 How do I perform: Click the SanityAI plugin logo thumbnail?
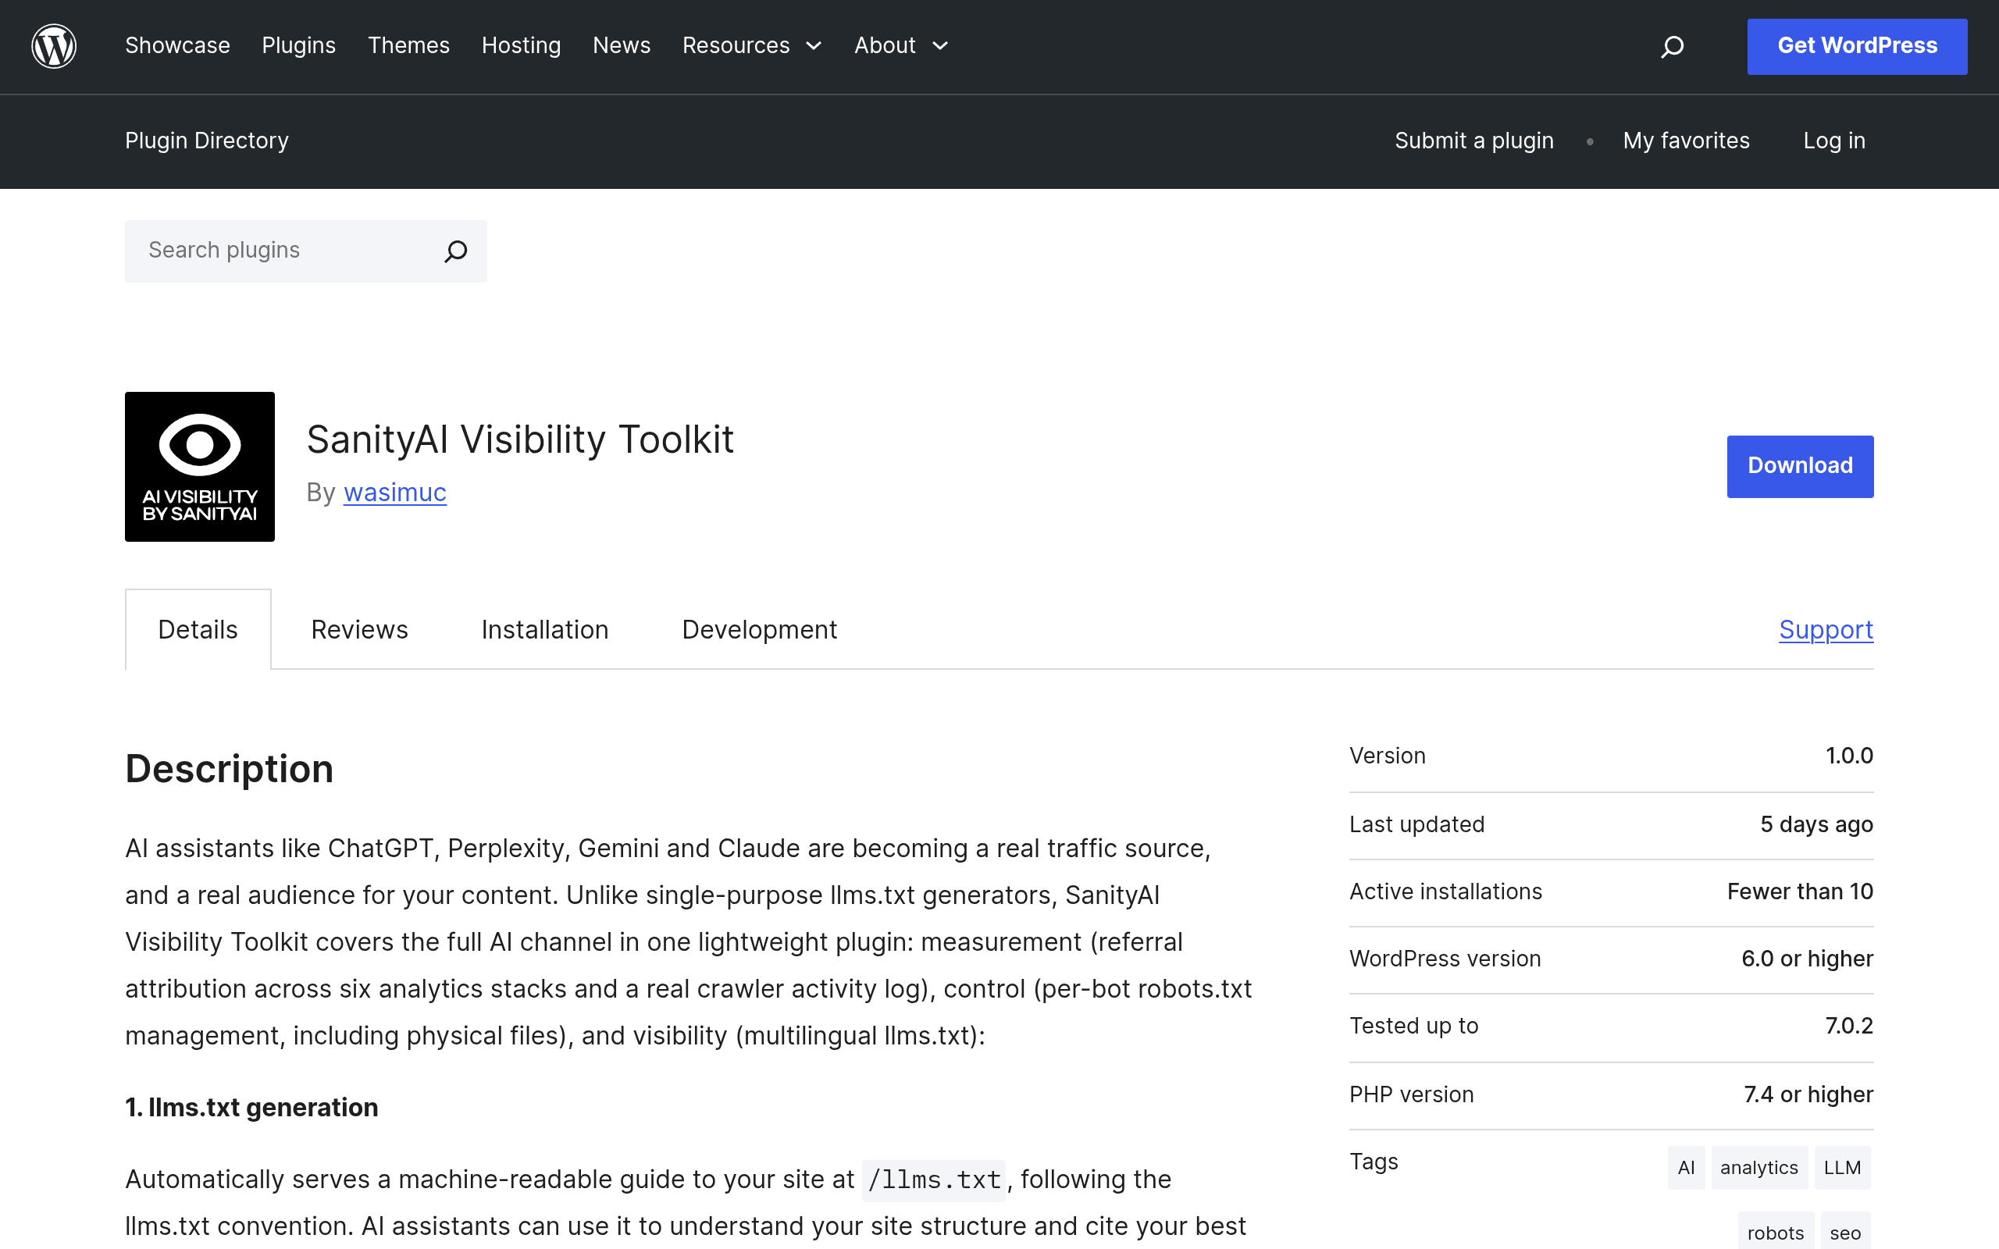200,467
